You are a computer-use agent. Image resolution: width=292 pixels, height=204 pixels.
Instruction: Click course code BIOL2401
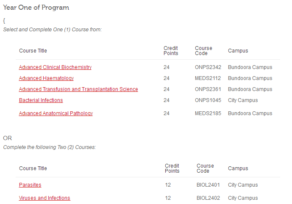pos(208,185)
